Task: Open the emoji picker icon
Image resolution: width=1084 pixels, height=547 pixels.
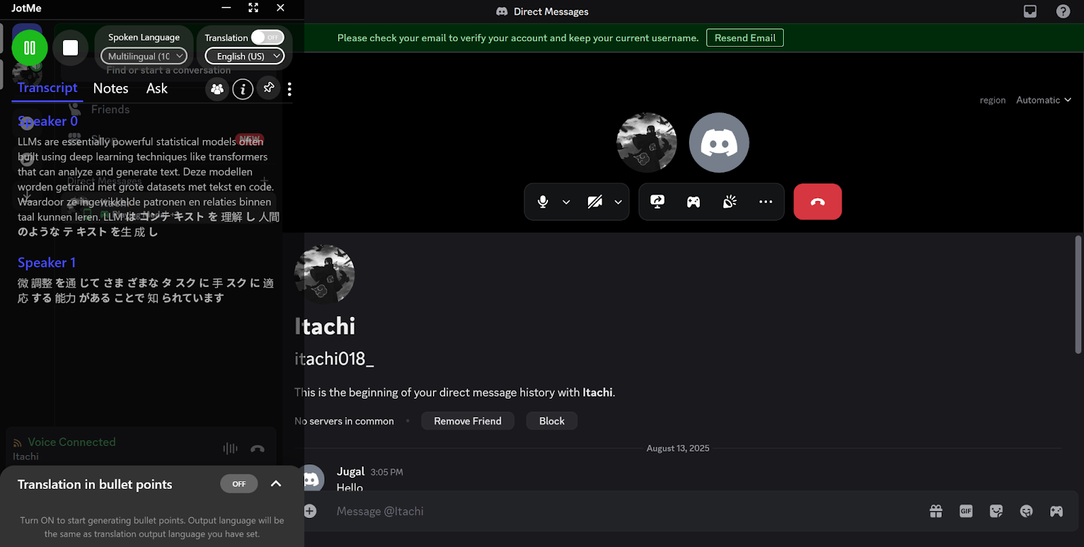Action: point(1026,511)
